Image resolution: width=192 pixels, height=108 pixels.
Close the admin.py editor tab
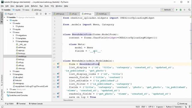click(x=93, y=14)
